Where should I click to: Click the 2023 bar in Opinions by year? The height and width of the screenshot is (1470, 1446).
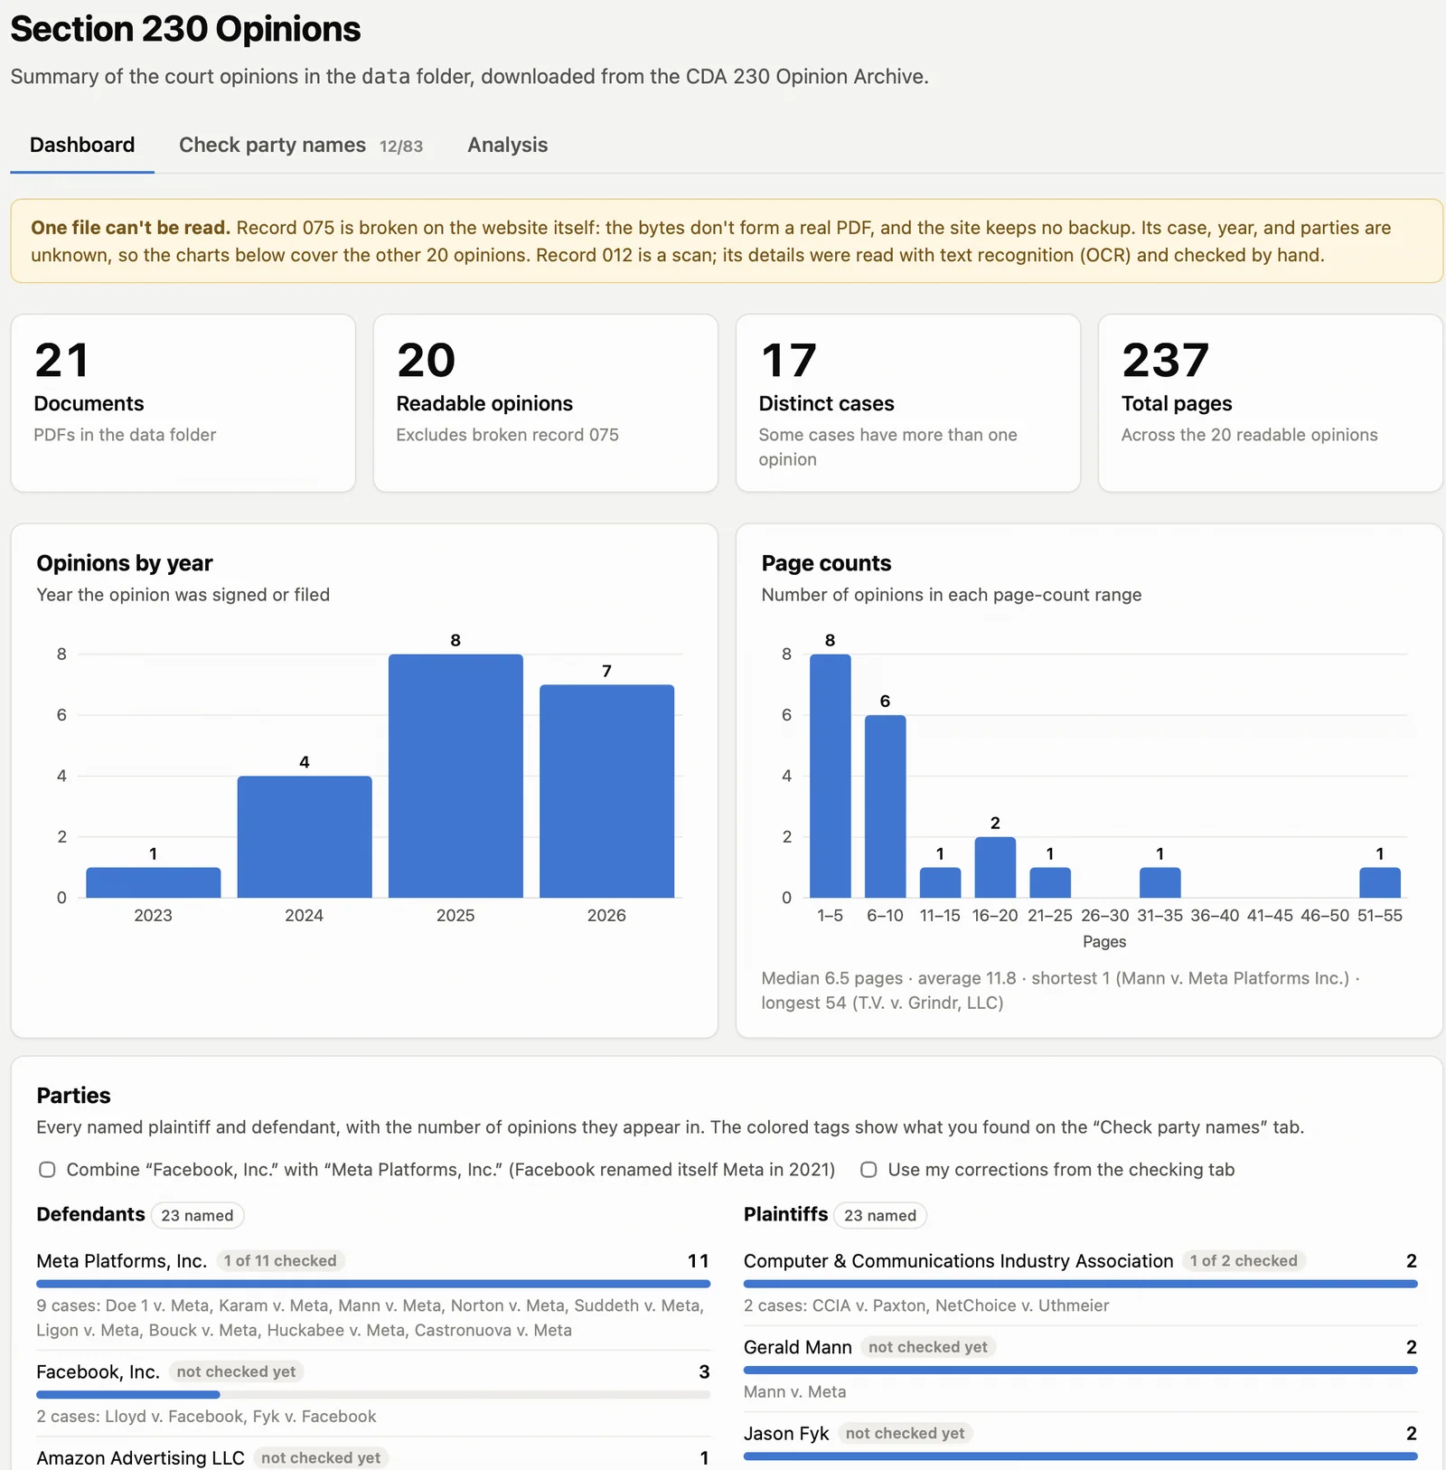pos(154,882)
